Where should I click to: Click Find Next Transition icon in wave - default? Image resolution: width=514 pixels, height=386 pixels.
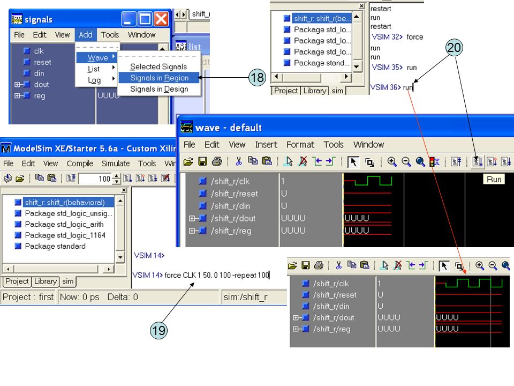pyautogui.click(x=331, y=161)
